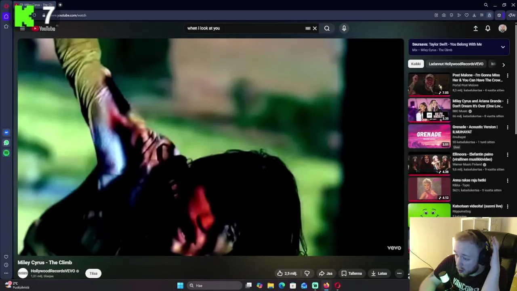Reload the page with the refresh icon

tap(34, 15)
